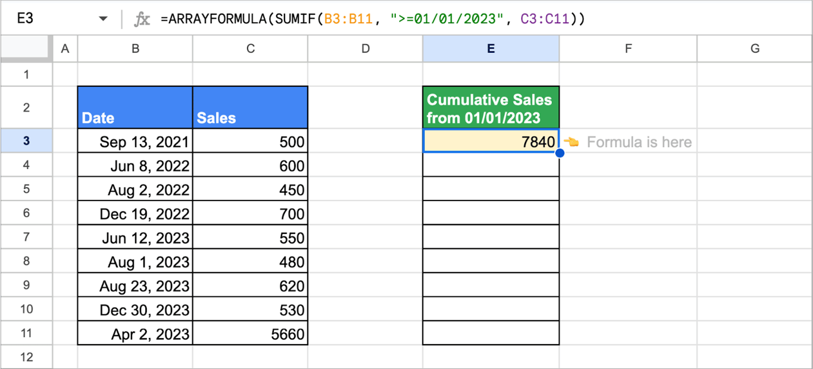Screen dimensions: 813x369
Task: Select column C header
Action: [x=250, y=49]
